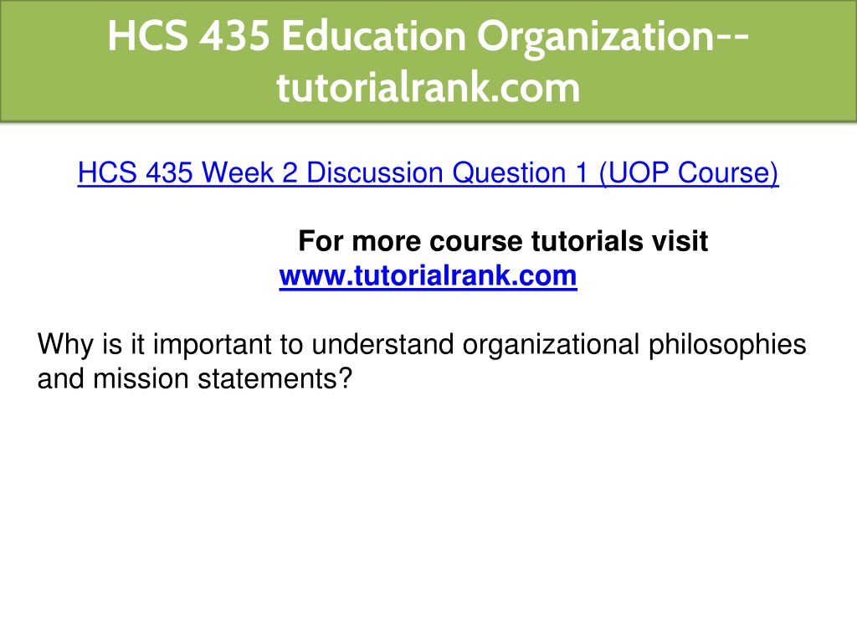
Task: Click the green header banner
Action: [428, 60]
